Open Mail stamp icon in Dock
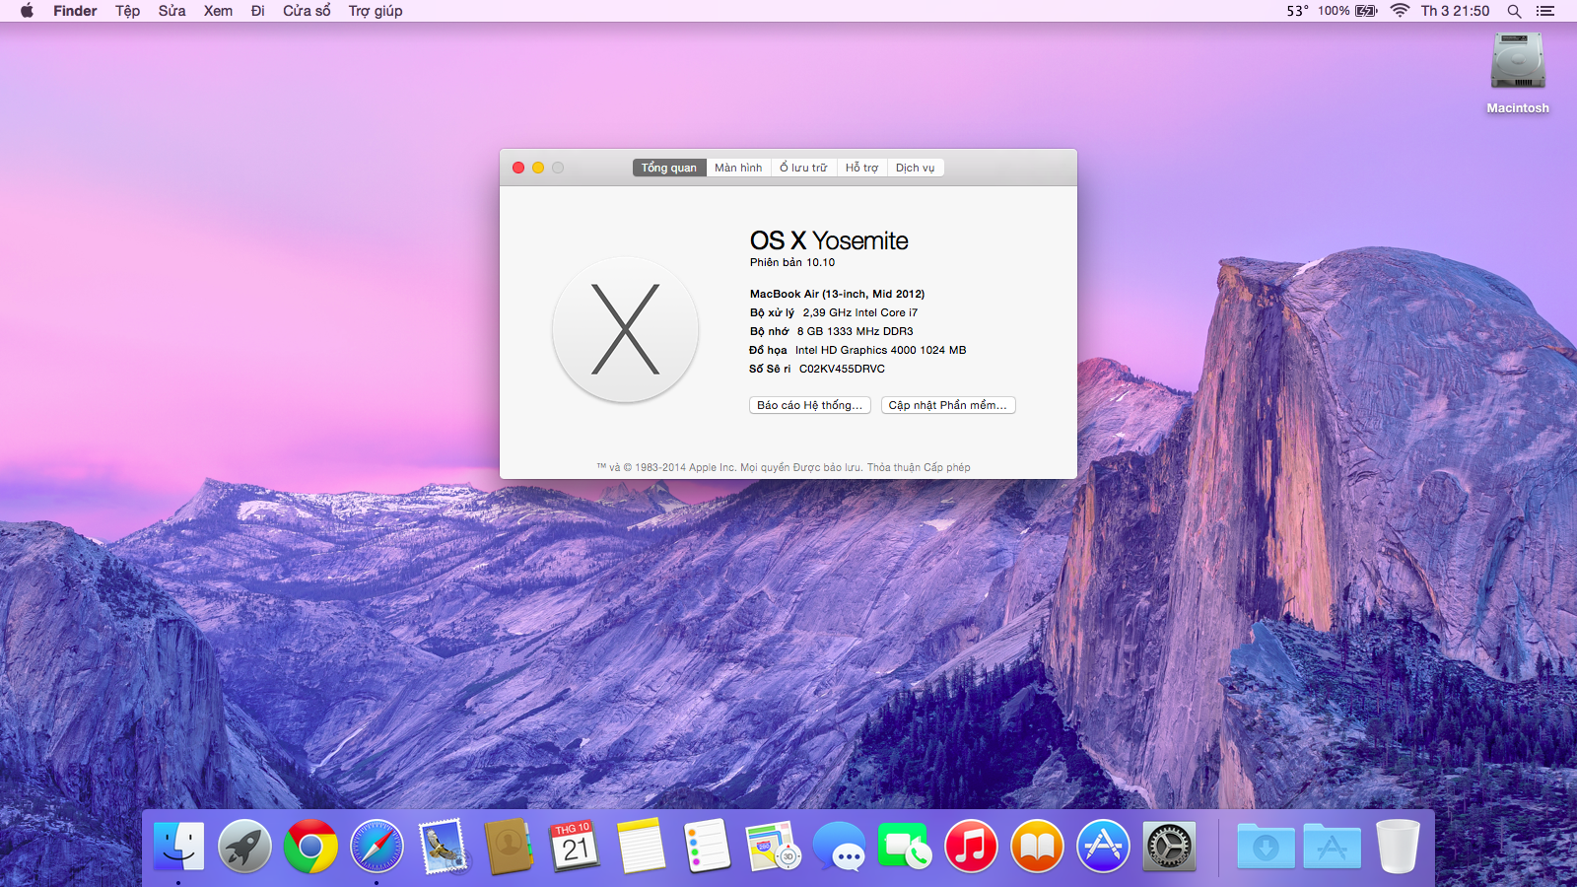The image size is (1577, 887). (443, 846)
